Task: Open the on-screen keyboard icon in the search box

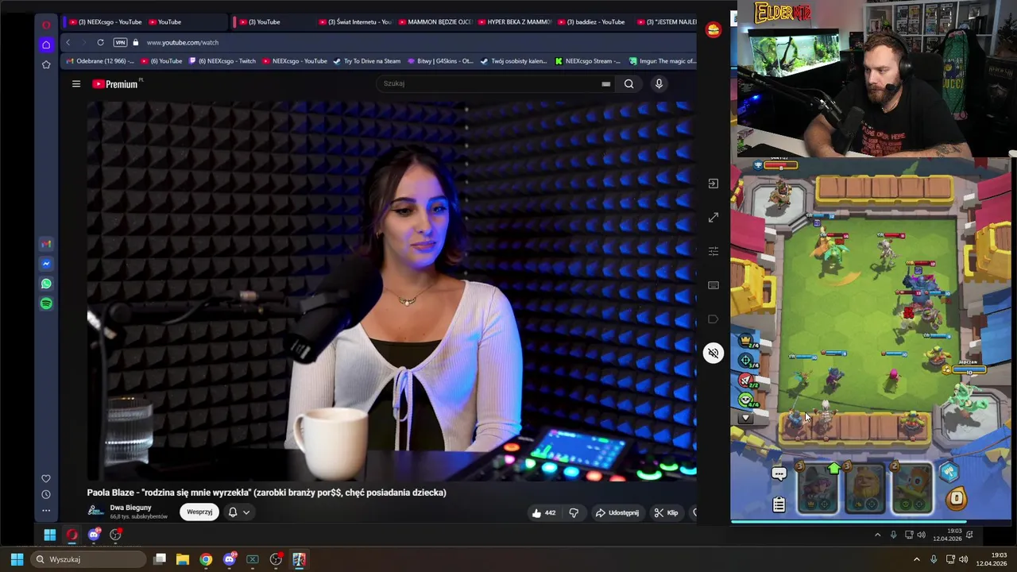Action: [606, 83]
